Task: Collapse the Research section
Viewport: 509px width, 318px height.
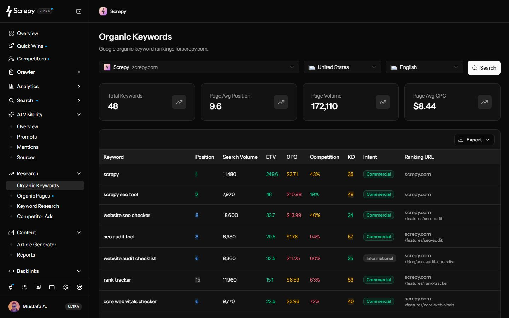Action: pyautogui.click(x=45, y=173)
